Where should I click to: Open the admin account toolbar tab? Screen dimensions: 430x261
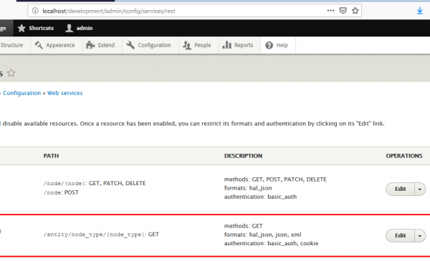pyautogui.click(x=80, y=28)
